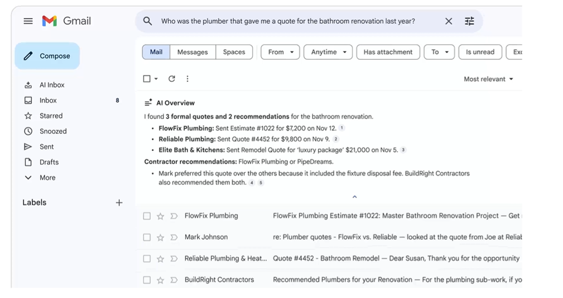Open the From filter dropdown

coord(280,52)
